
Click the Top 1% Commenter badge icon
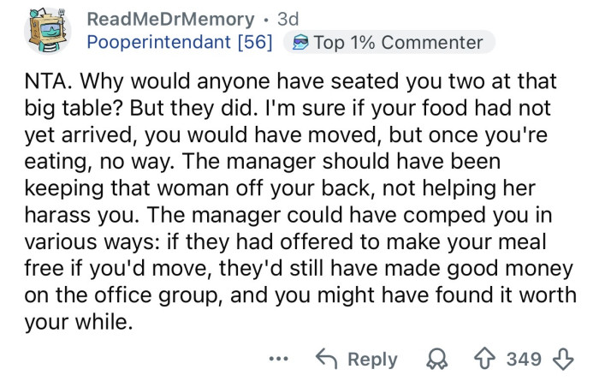[299, 42]
